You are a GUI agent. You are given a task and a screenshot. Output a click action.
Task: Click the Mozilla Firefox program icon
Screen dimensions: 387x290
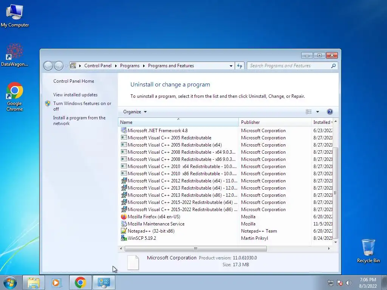124,216
